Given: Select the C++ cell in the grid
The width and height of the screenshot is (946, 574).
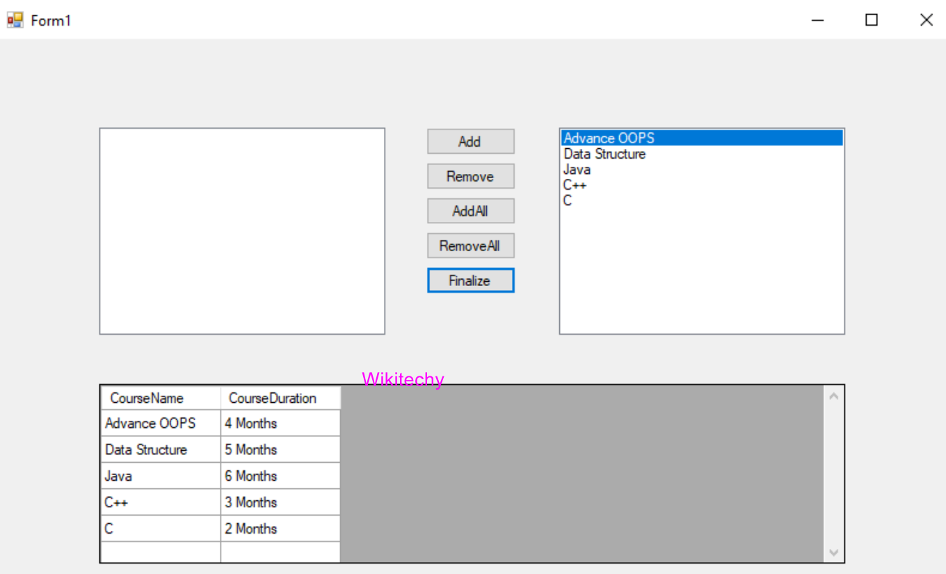Looking at the screenshot, I should tap(161, 502).
